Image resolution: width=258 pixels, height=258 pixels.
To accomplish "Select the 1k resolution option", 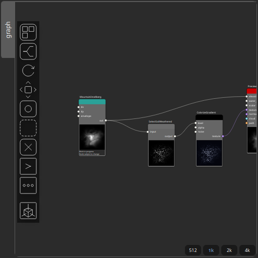I will pos(211,250).
